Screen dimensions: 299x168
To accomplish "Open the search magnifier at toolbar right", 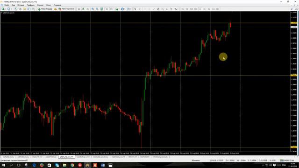I will pos(292,9).
